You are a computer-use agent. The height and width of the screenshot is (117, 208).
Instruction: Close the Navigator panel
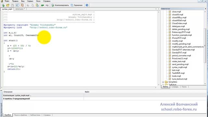point(205,9)
